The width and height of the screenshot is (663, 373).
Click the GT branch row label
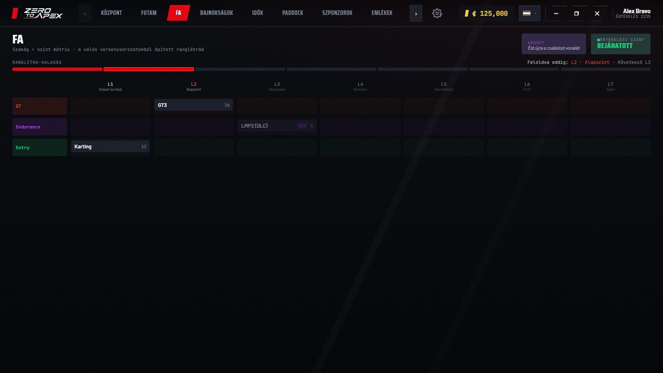[x=40, y=106]
